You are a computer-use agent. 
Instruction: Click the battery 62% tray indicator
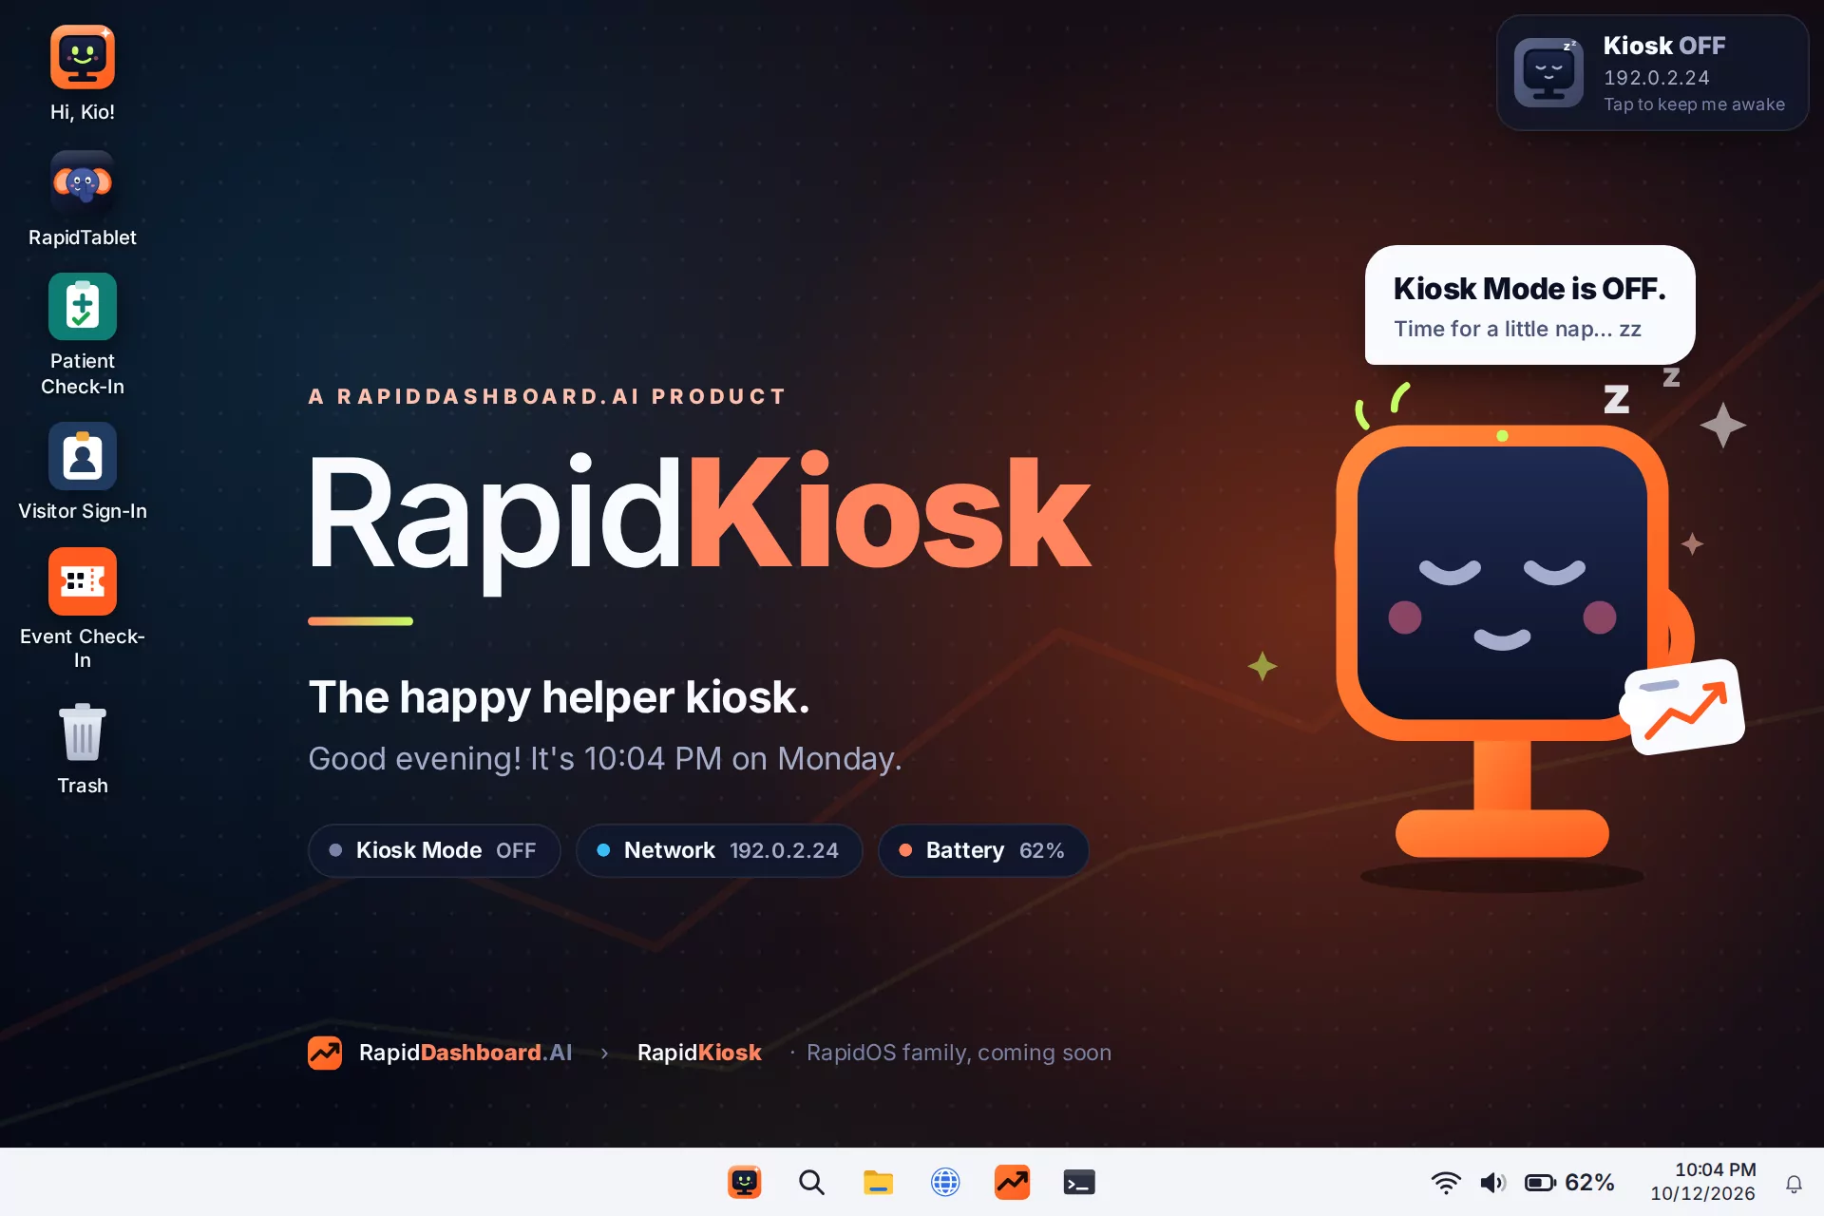click(1569, 1183)
